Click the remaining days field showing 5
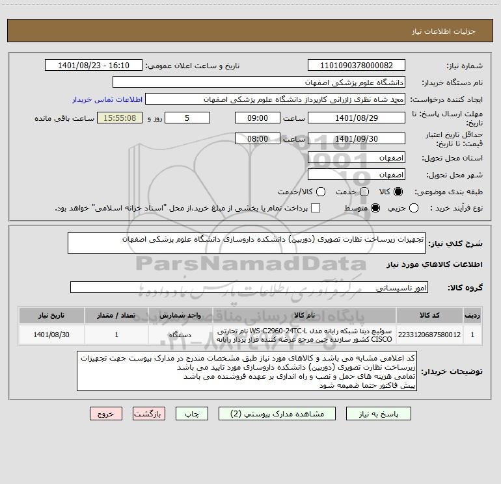This screenshot has height=484, width=501. click(187, 118)
